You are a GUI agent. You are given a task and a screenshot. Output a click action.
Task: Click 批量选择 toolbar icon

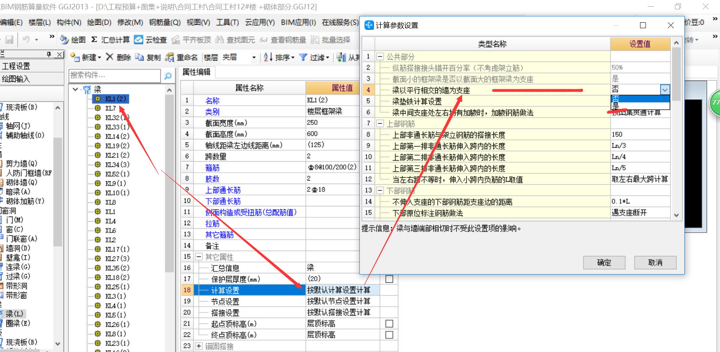click(x=315, y=40)
